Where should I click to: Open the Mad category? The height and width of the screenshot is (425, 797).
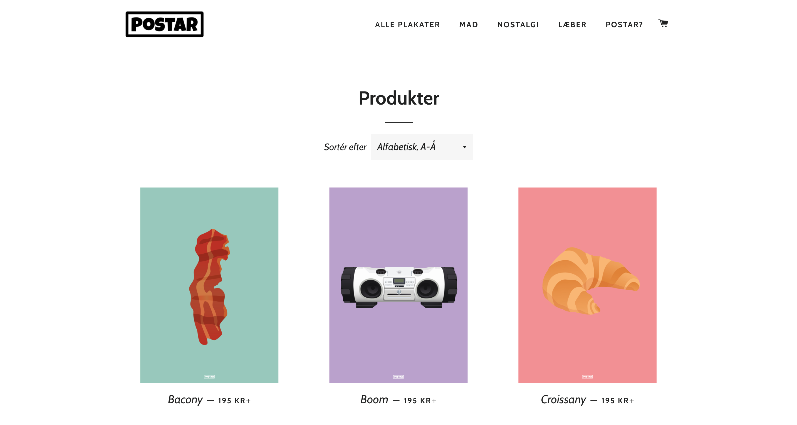(468, 25)
